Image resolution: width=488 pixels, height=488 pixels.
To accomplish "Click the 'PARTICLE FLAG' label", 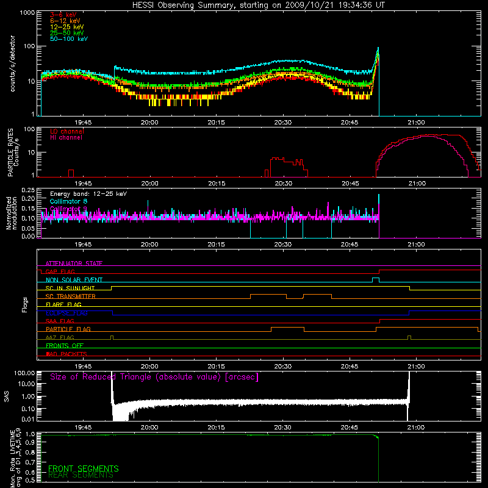I will coord(68,329).
